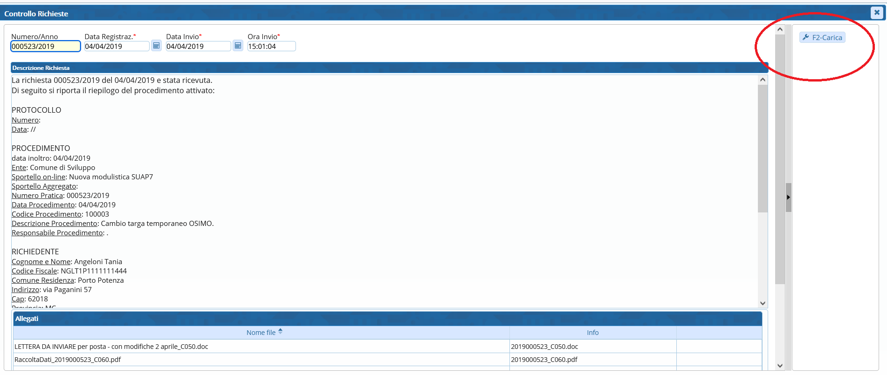Screen dimensions: 887x375
Task: Focus the Numero/Anno field
Action: [x=45, y=46]
